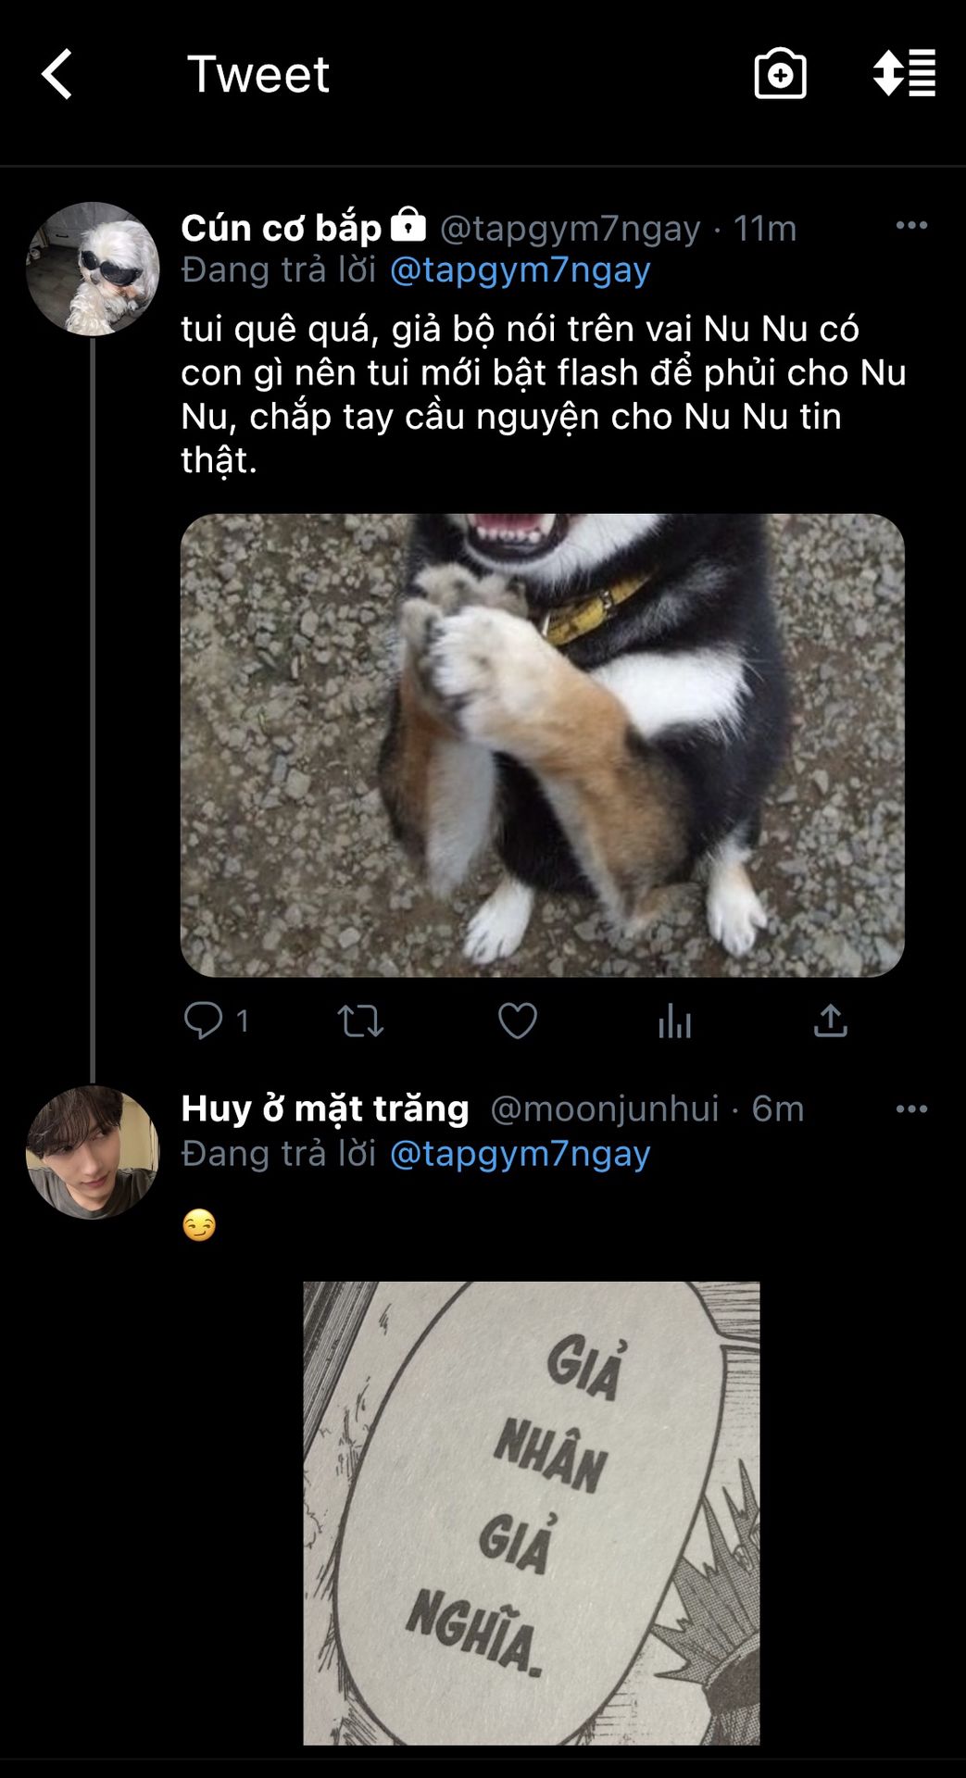Retweet the praying dog tweet
Viewport: 966px width, 1778px height.
pyautogui.click(x=360, y=1020)
